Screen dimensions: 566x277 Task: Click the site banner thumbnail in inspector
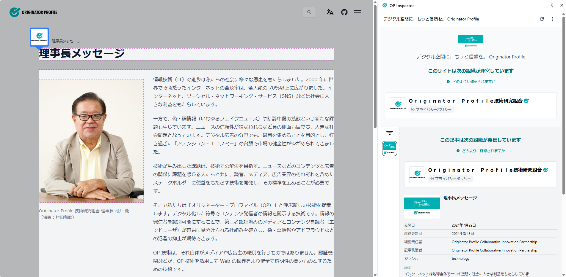(471, 42)
